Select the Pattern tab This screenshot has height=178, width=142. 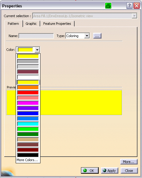13,24
